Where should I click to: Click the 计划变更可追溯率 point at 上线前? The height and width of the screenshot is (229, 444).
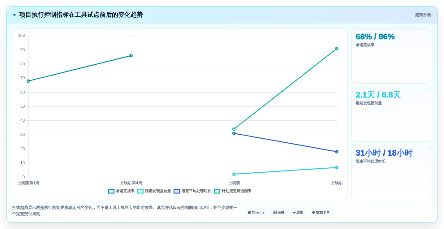[234, 129]
